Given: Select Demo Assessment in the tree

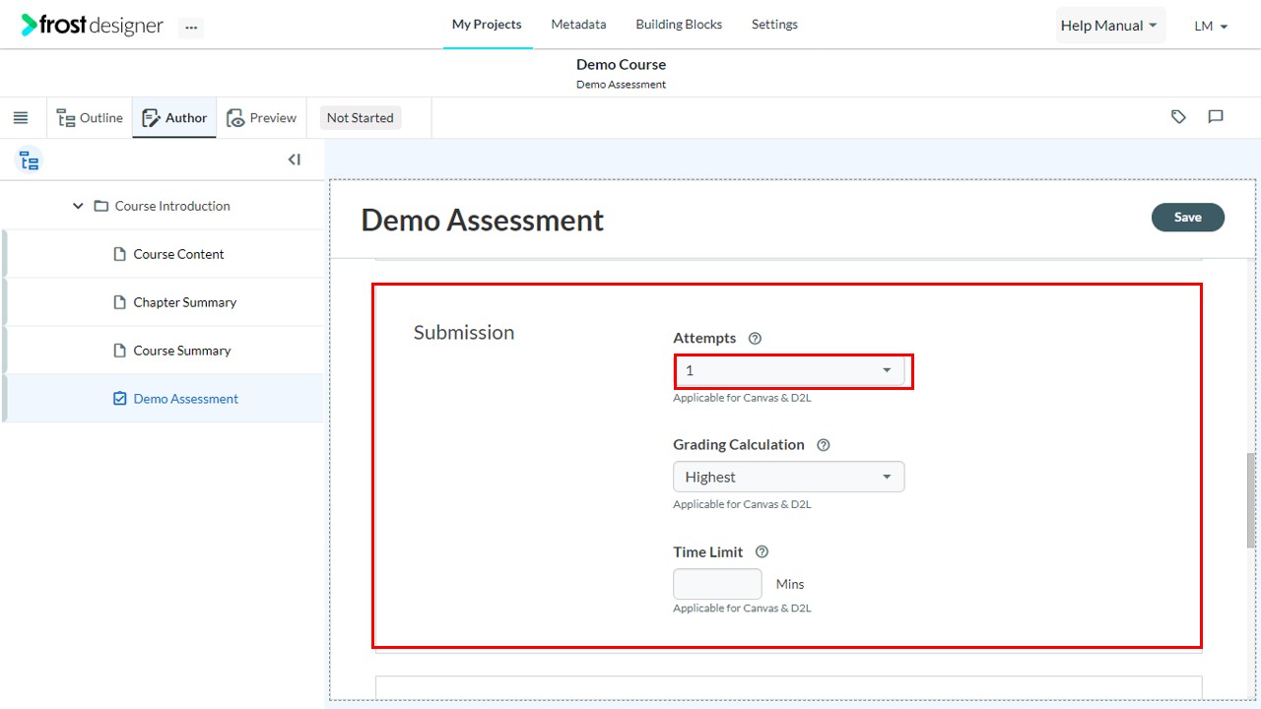Looking at the screenshot, I should pyautogui.click(x=186, y=399).
